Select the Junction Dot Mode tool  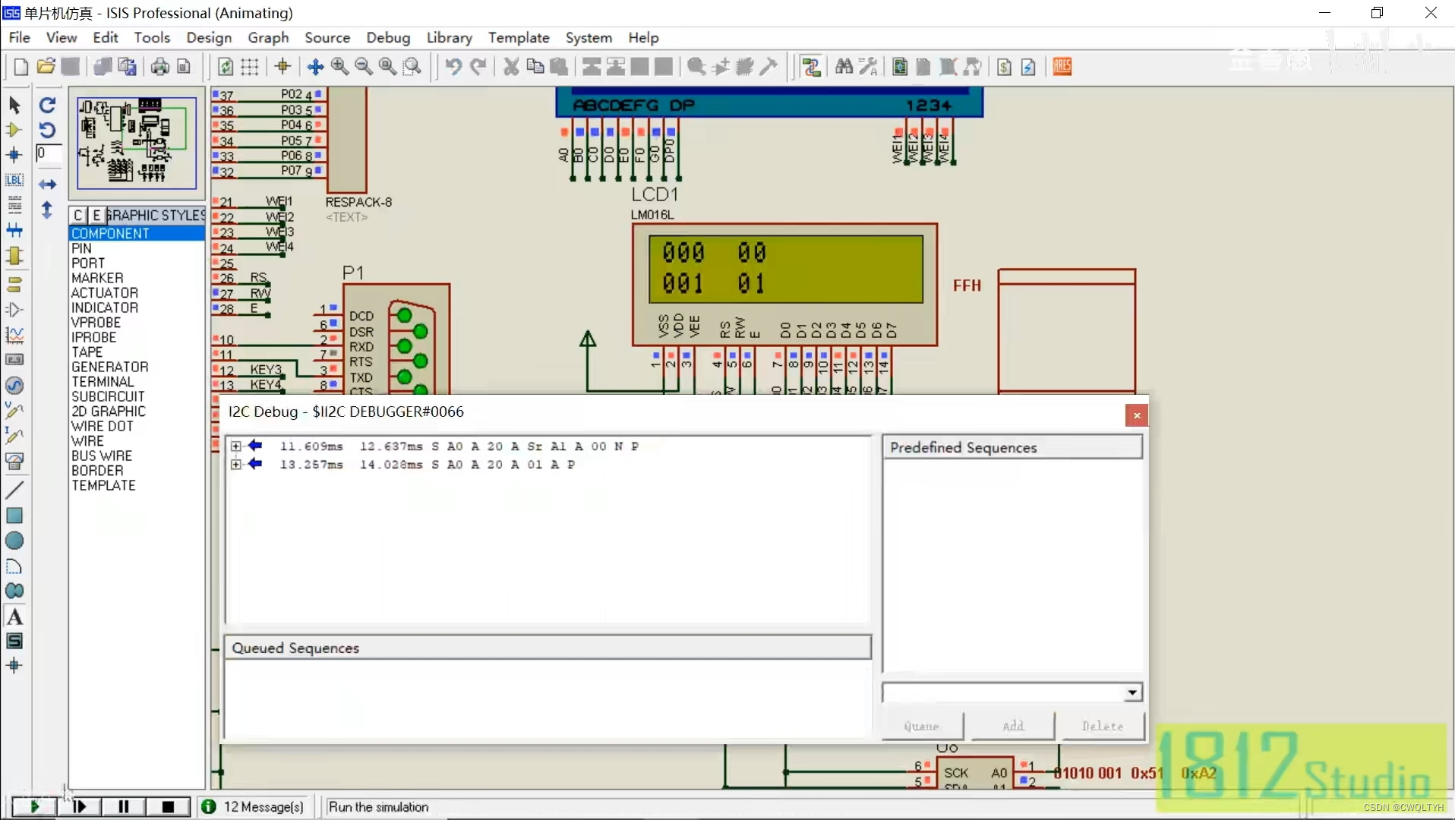14,155
